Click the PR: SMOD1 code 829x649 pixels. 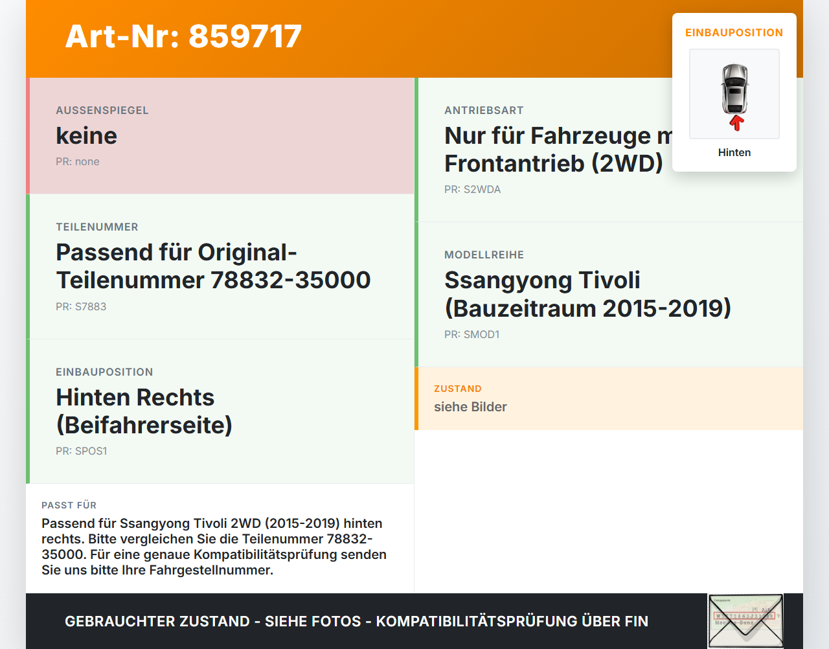click(x=472, y=335)
